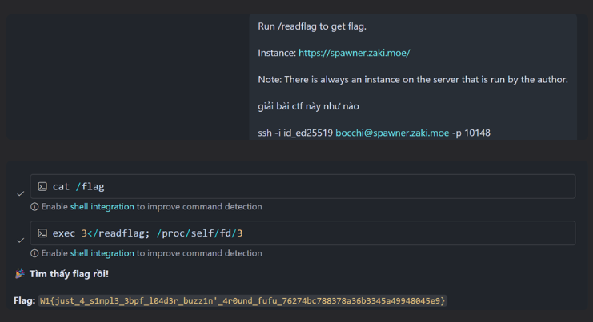Click the 'giải bài ctf này như nào' text
Viewport: 593px width, 322px height.
tap(308, 106)
